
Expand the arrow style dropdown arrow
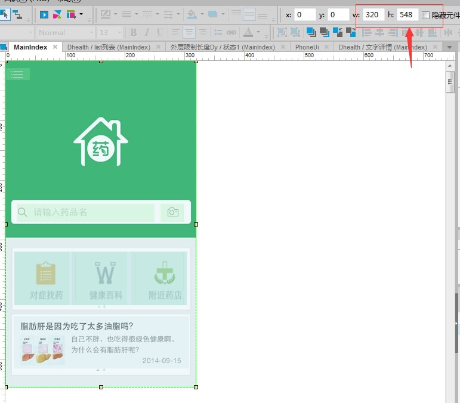(x=178, y=14)
